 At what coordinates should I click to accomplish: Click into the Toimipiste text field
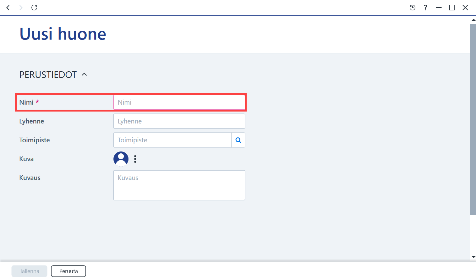[x=172, y=140]
